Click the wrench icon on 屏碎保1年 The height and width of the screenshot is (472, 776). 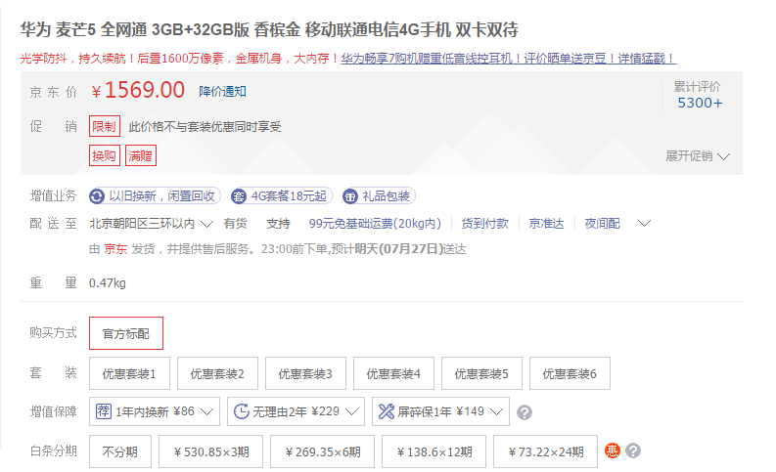pos(386,411)
